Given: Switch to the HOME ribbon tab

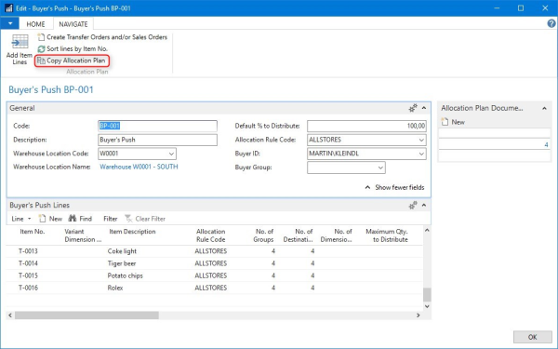Looking at the screenshot, I should click(35, 24).
